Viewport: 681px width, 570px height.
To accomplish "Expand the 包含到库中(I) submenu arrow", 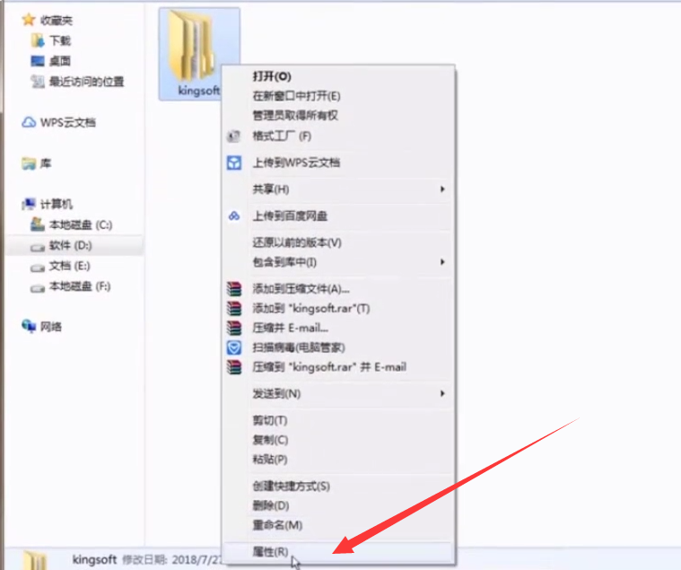I will pyautogui.click(x=442, y=262).
